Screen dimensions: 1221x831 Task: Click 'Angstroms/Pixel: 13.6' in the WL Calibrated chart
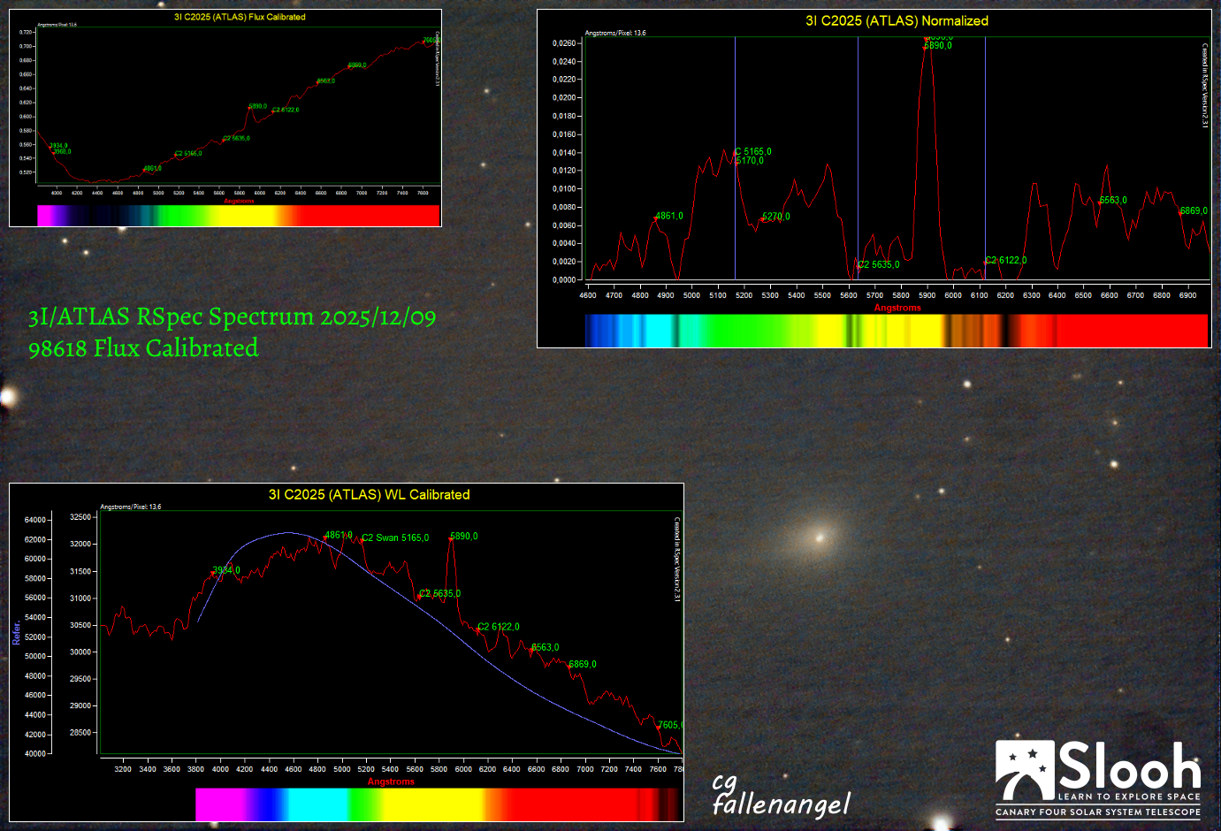131,507
